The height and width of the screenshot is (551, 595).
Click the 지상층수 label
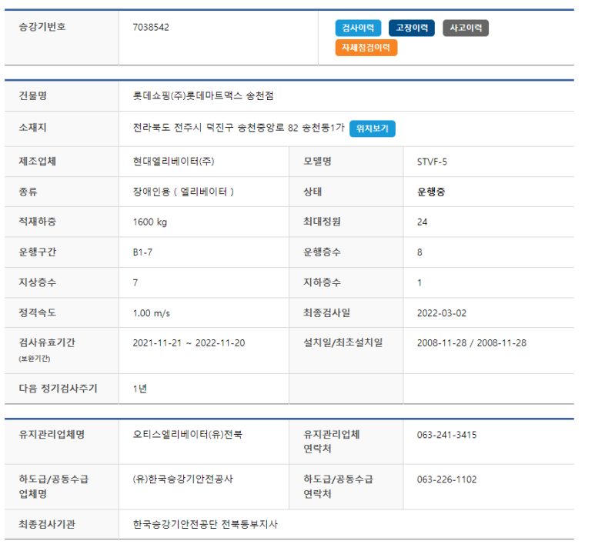pos(38,282)
